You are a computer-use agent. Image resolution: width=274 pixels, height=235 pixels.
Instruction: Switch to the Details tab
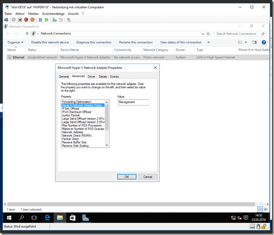click(103, 77)
